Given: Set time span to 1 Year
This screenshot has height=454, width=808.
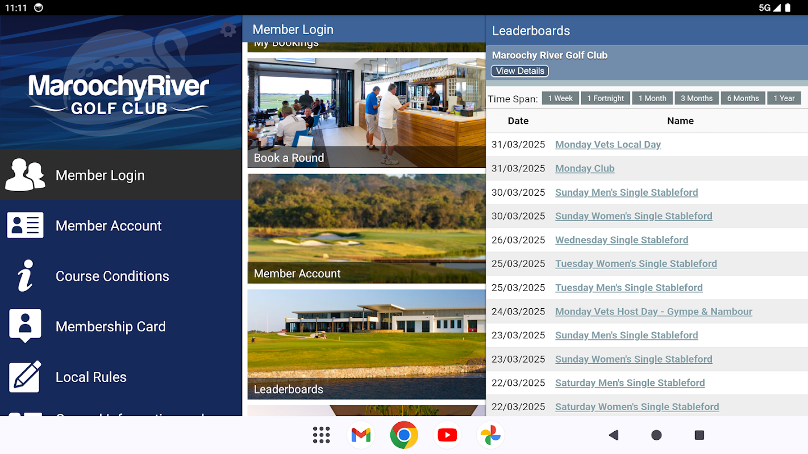Looking at the screenshot, I should pos(784,98).
